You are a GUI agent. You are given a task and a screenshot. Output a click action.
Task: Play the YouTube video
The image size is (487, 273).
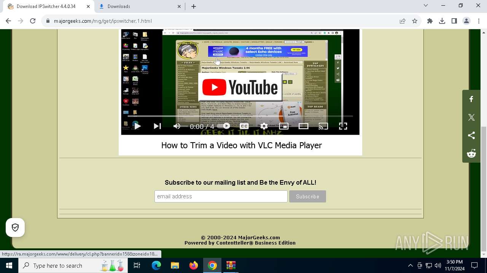click(x=137, y=126)
